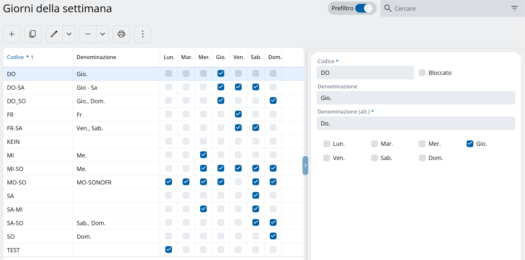The image size is (525, 260).
Task: Click the duplicate record icon
Action: click(x=33, y=34)
